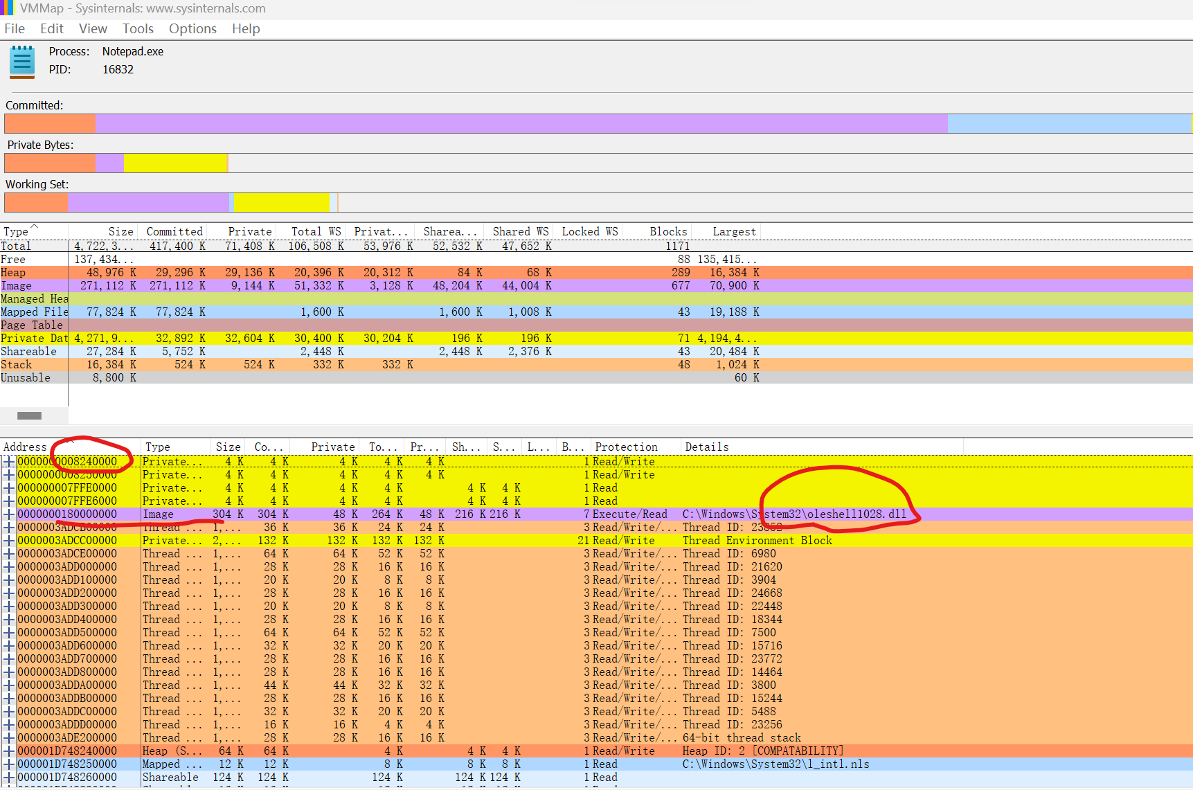Select row with Thread ID: 24668
Viewport: 1193px width, 790px height.
596,593
